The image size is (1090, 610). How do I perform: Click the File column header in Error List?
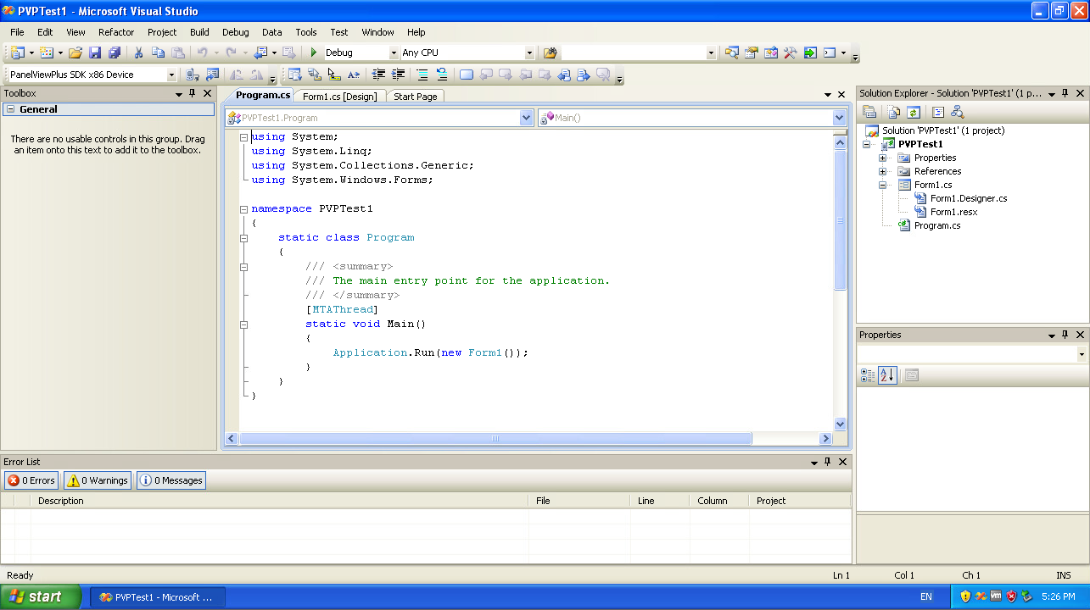coord(580,501)
